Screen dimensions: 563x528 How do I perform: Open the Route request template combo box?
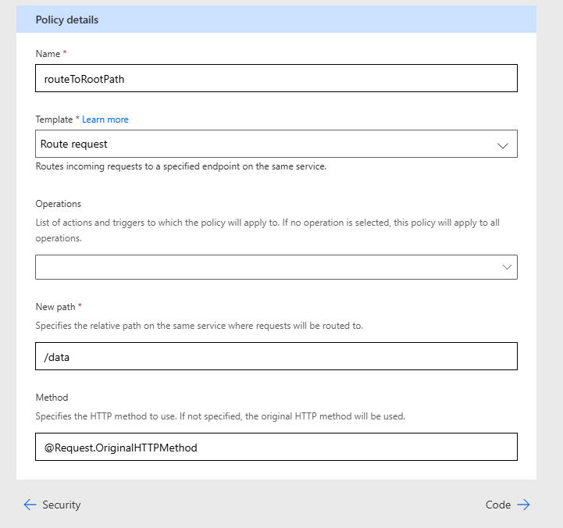pyautogui.click(x=276, y=144)
